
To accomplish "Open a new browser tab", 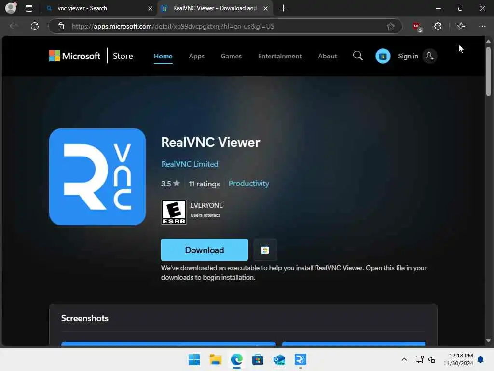I will 283,8.
